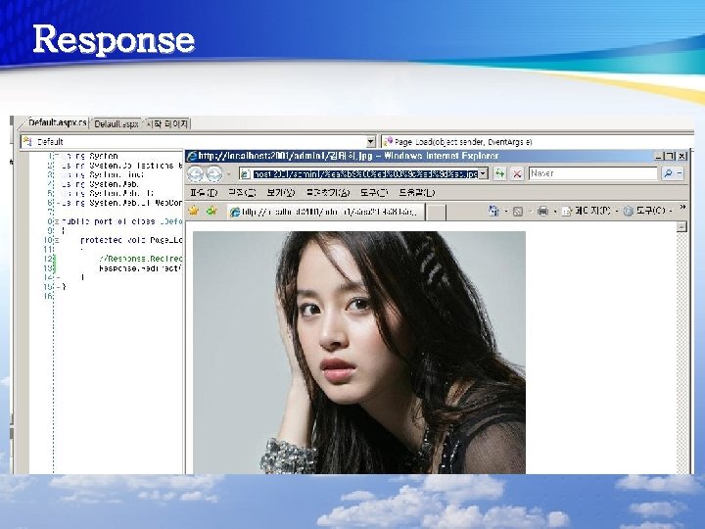Go back with Internet Explorer's Back arrow

point(196,173)
